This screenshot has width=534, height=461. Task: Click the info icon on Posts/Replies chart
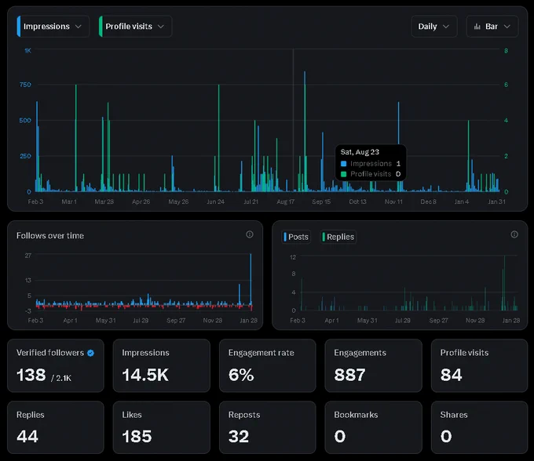point(514,234)
